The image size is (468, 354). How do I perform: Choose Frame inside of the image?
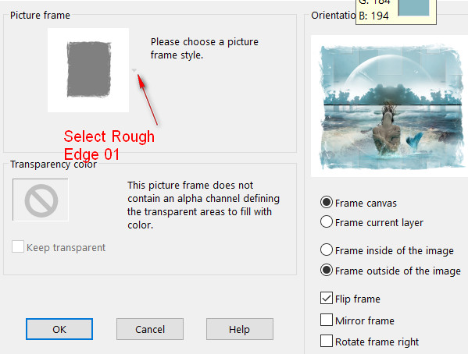[327, 250]
